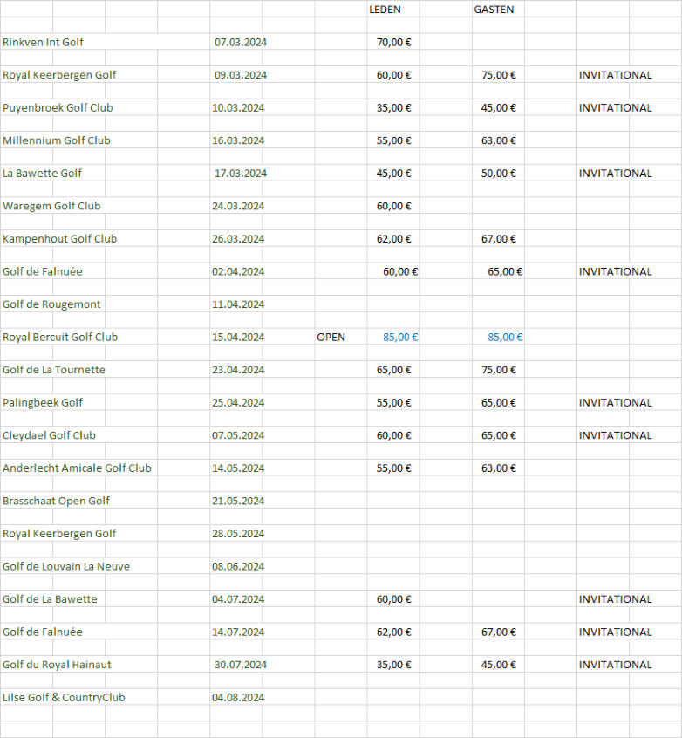Click INVITATIONAL in the Palingbeek Golf row

615,403
